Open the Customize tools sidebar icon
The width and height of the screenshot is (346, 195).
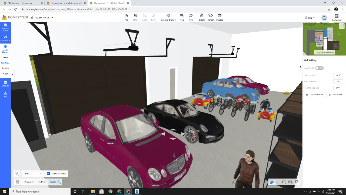point(5,38)
